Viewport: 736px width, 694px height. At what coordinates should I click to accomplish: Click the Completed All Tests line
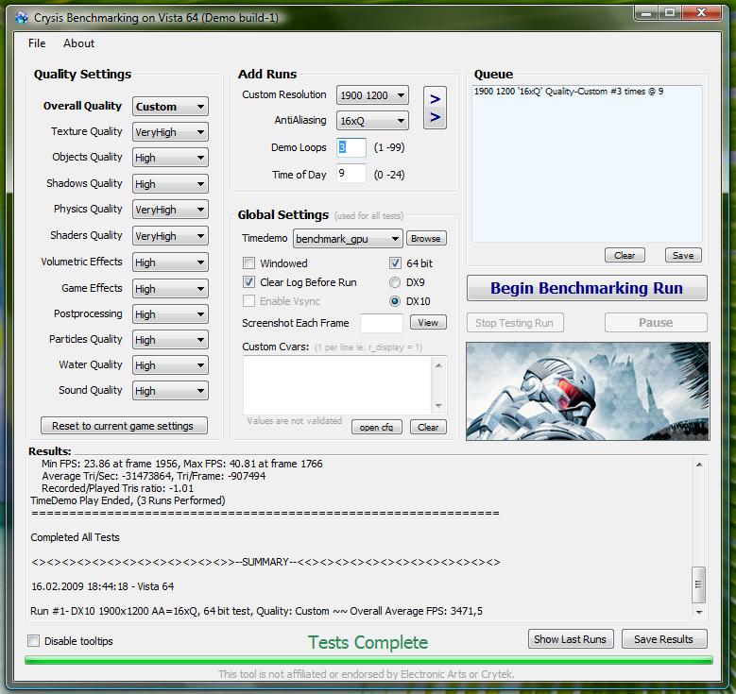click(75, 537)
